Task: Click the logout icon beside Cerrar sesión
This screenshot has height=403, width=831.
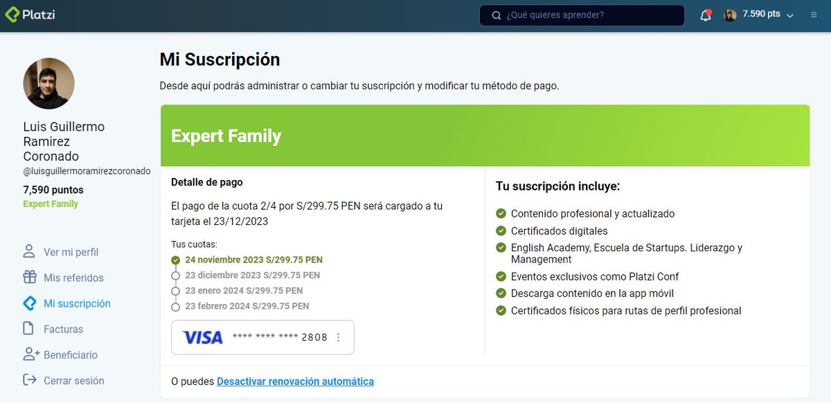Action: (x=29, y=379)
